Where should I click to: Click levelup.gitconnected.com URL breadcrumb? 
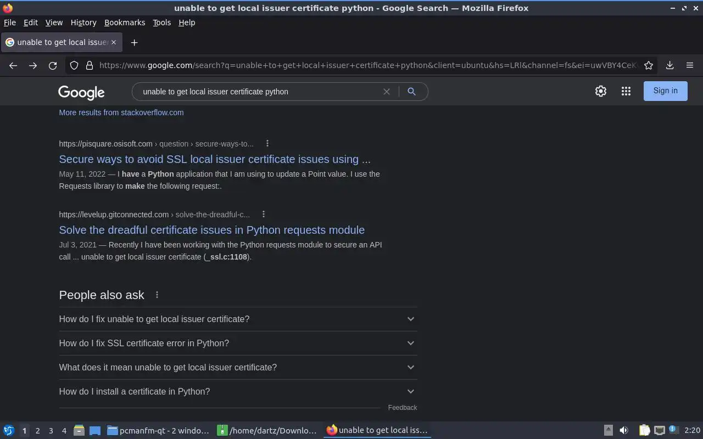pos(154,215)
